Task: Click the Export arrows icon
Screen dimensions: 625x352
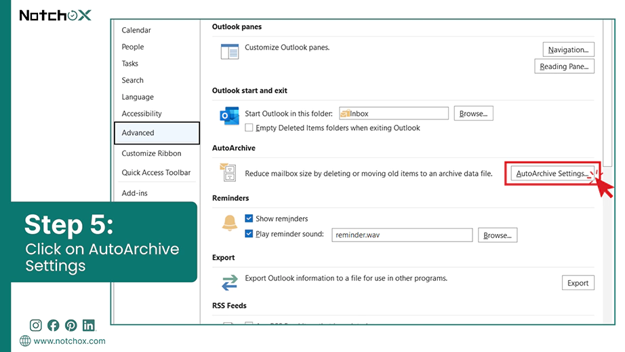Action: tap(230, 282)
